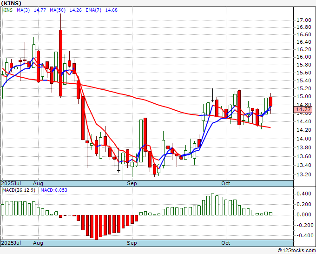The width and height of the screenshot is (316, 254).
Task: Click the 13.80 price axis label
Action: (x=304, y=147)
